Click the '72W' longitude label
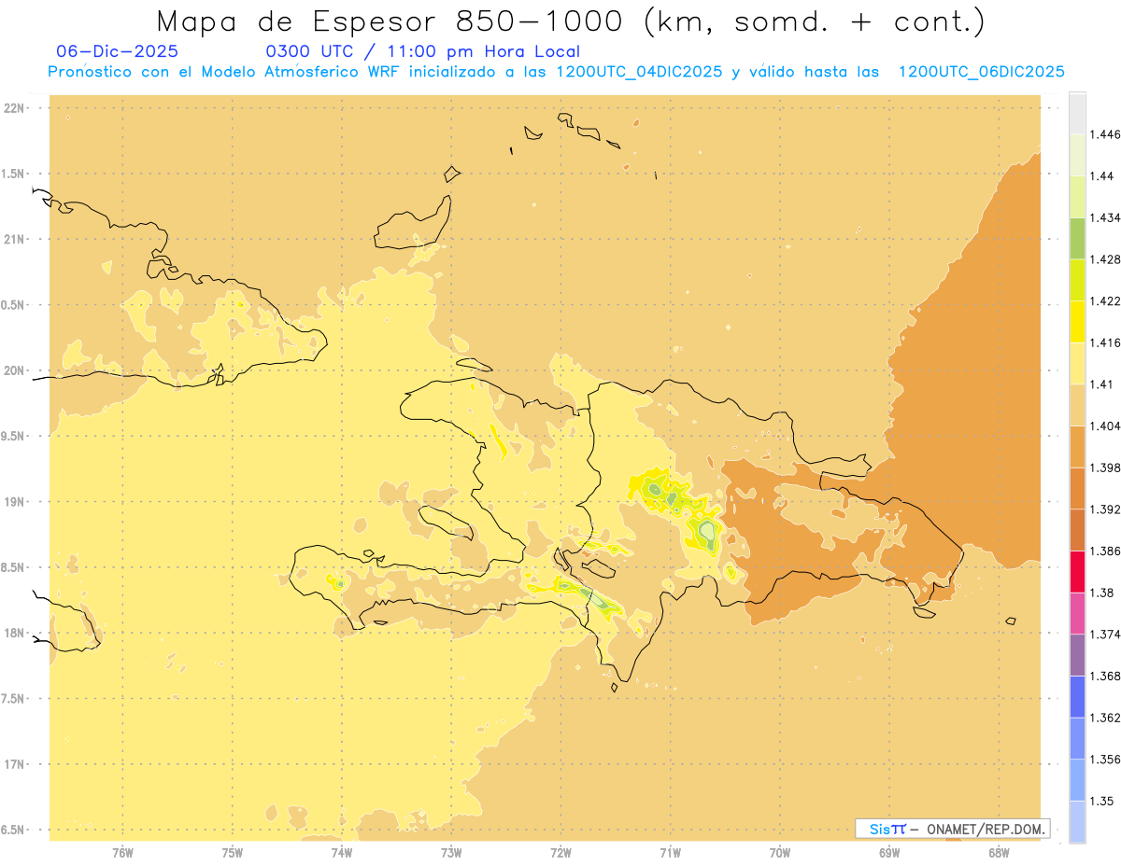 [560, 852]
